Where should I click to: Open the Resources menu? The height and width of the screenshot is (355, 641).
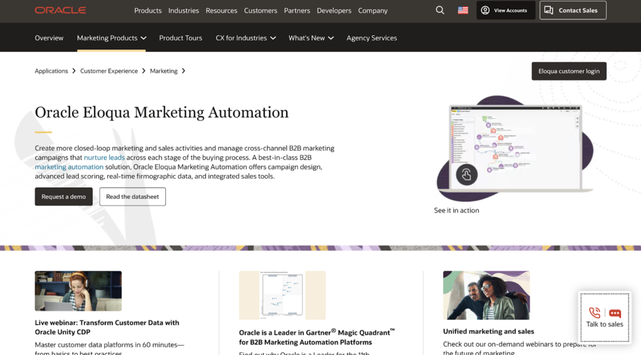click(x=222, y=11)
